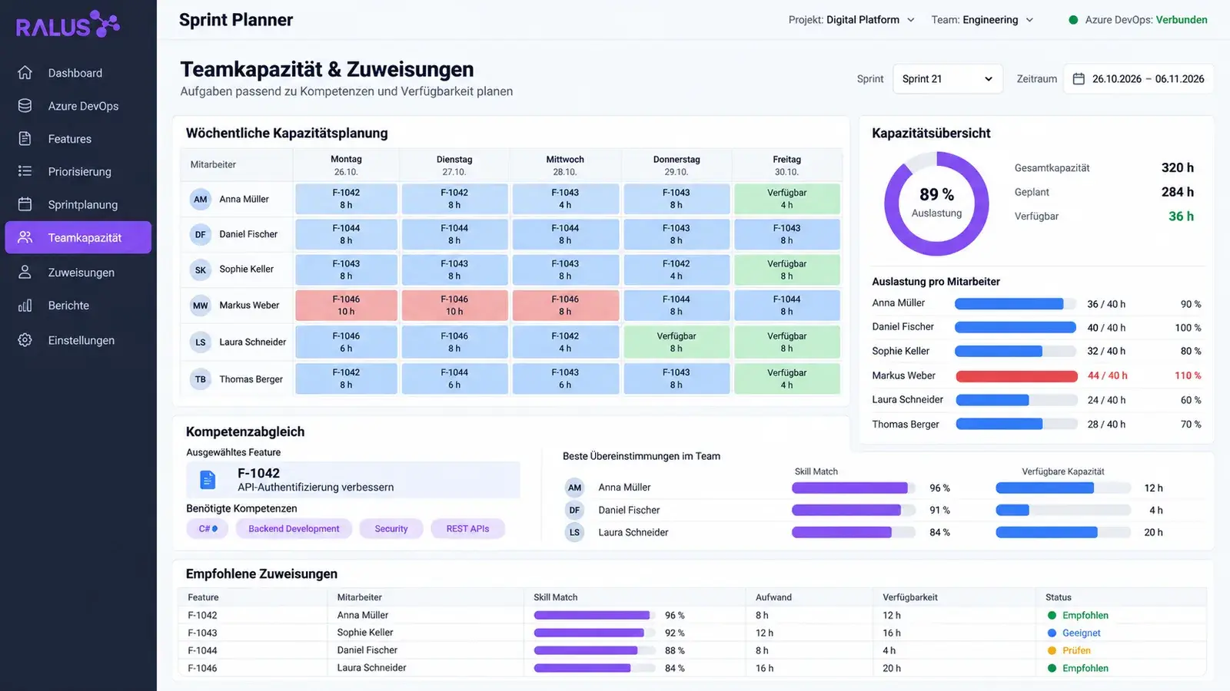Click the Backend Development skill tag
Screen dimensions: 1230x691
294,529
